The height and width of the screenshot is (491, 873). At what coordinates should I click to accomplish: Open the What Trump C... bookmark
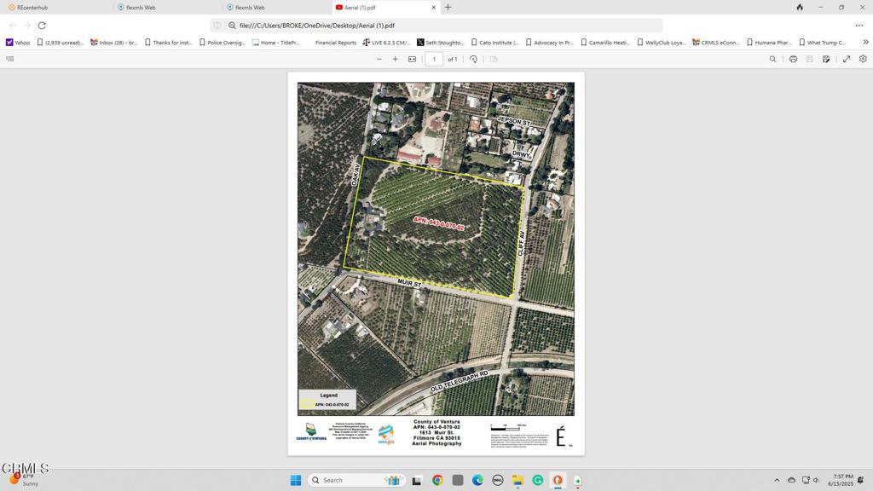click(823, 43)
